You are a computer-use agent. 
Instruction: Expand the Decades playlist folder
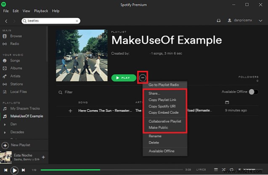click(5, 132)
